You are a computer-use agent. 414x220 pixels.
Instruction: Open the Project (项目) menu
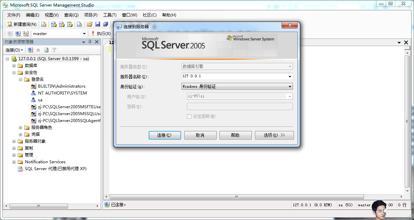(91, 15)
